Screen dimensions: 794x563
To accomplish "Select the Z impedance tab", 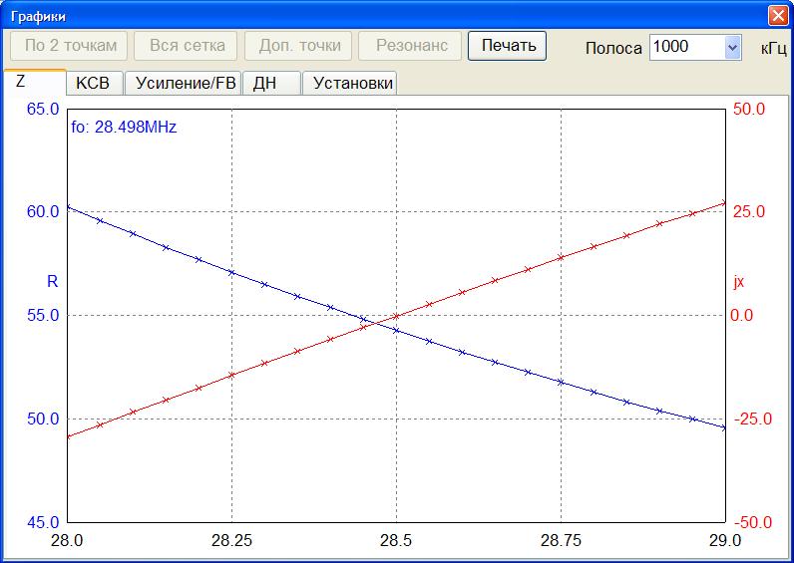I will pyautogui.click(x=21, y=83).
